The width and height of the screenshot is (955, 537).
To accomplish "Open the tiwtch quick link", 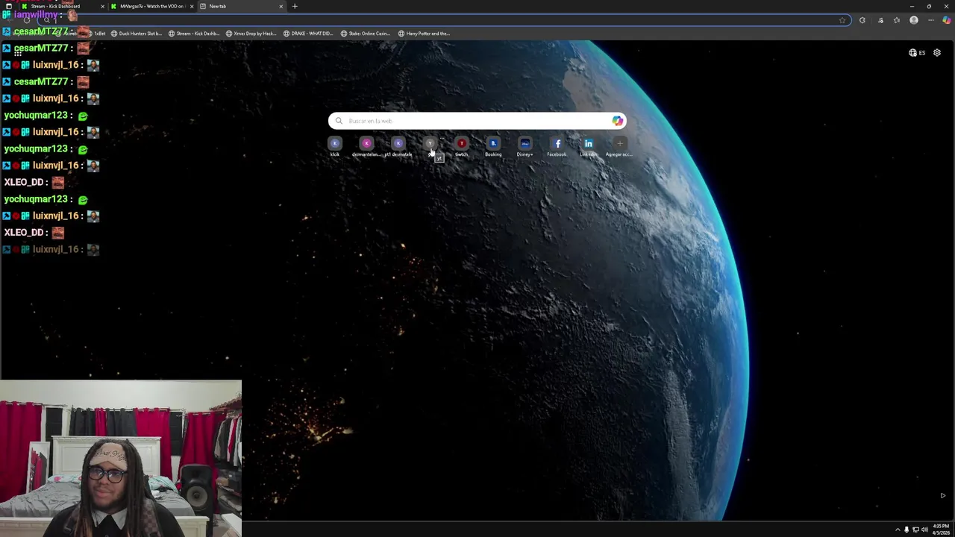I will [462, 147].
